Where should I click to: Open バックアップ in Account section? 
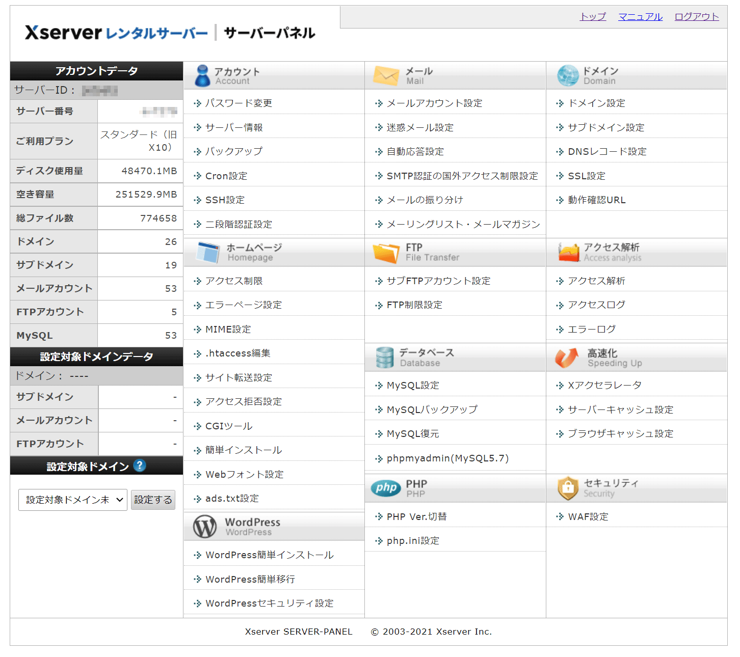(234, 151)
